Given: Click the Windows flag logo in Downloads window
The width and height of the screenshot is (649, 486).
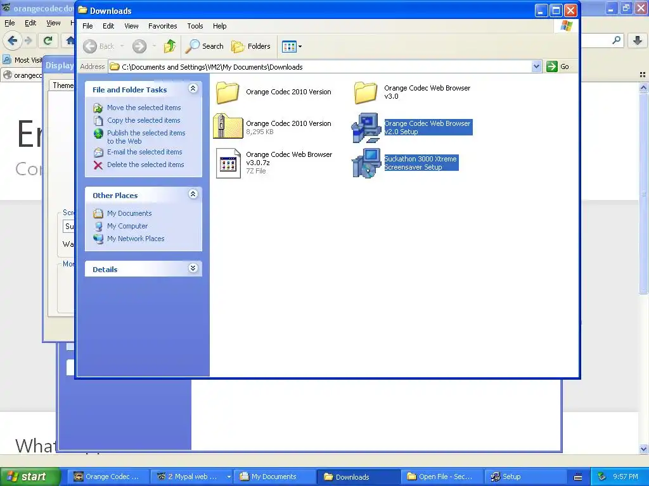Looking at the screenshot, I should pyautogui.click(x=566, y=25).
